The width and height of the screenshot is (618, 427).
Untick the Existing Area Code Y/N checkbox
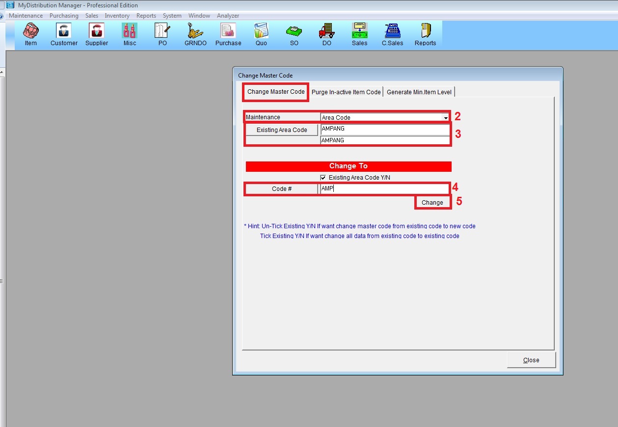(x=323, y=178)
